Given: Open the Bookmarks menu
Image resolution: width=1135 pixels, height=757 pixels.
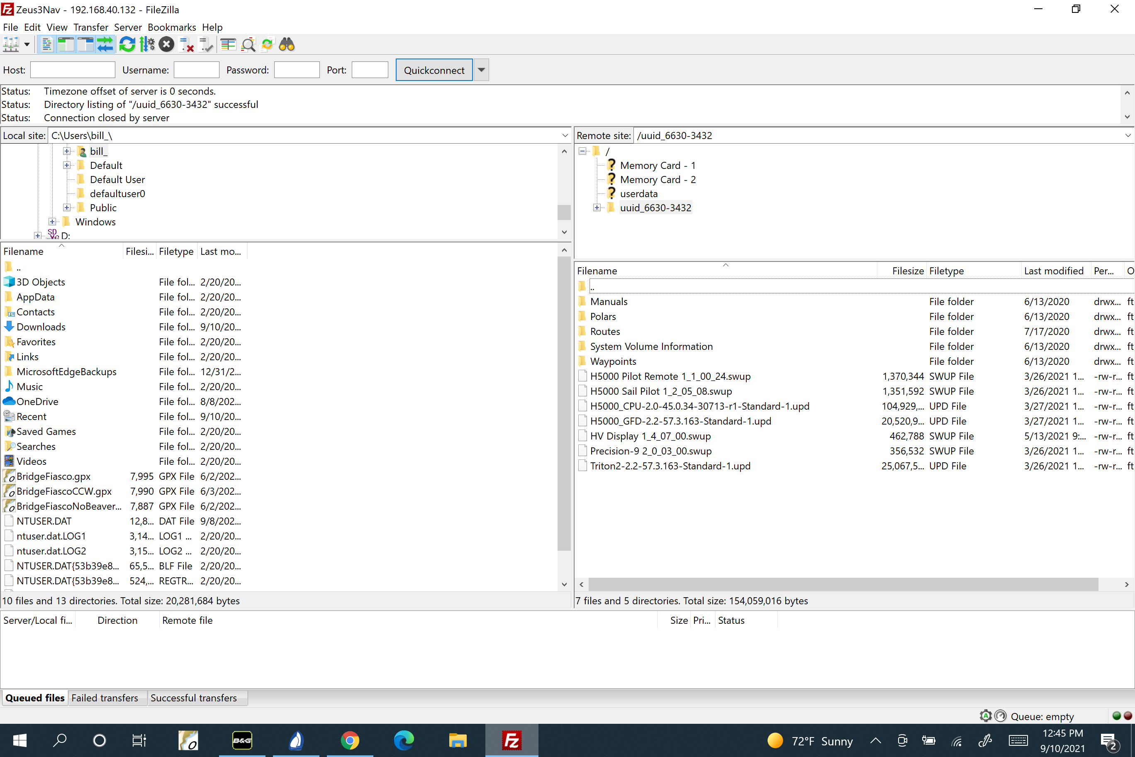Looking at the screenshot, I should (x=172, y=27).
